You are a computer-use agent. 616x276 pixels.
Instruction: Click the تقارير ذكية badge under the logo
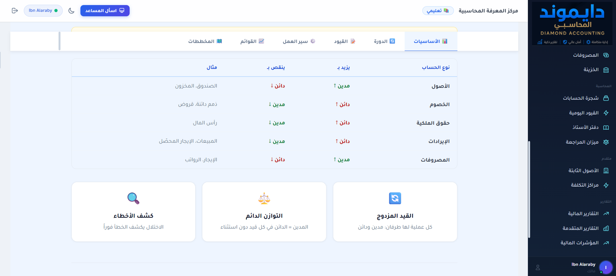(x=547, y=42)
